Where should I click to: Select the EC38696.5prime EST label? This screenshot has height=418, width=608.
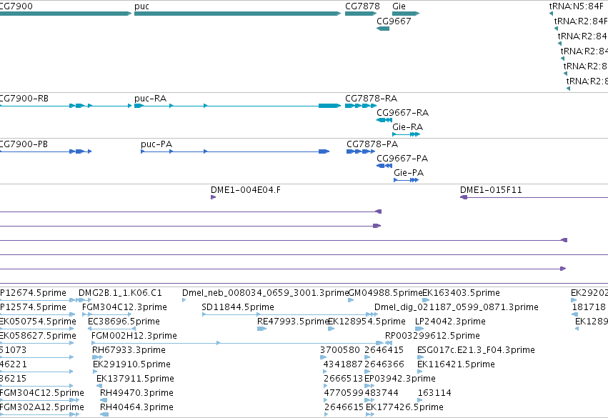pos(124,322)
